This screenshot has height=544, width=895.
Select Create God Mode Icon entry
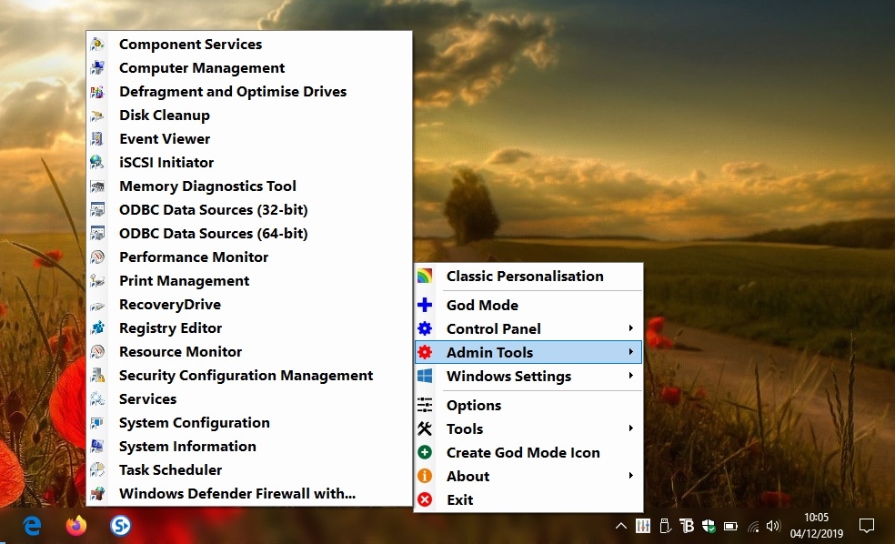528,453
